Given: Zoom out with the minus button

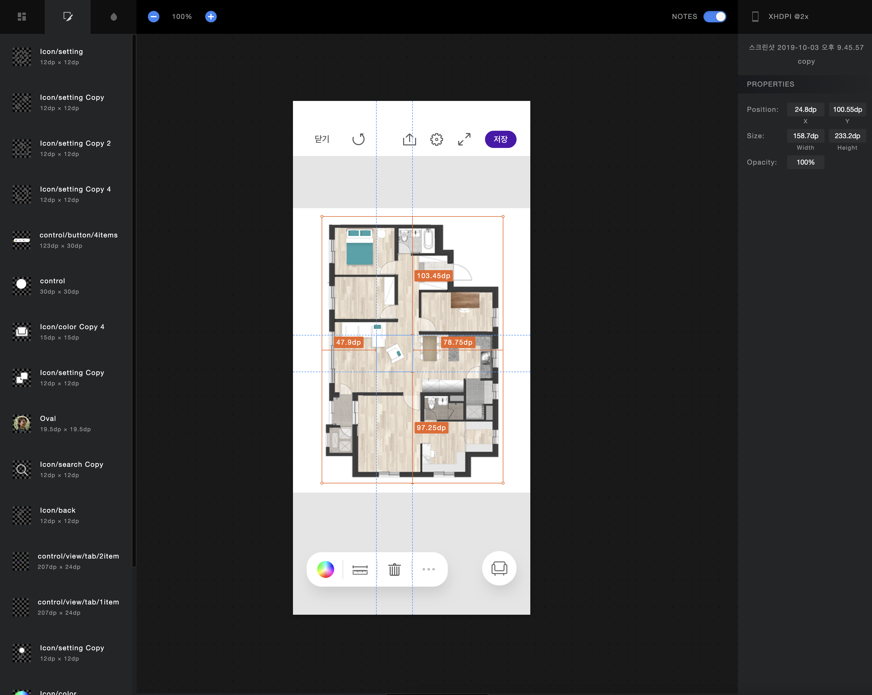Looking at the screenshot, I should click(x=153, y=17).
